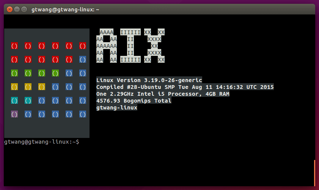Viewport: 319px width, 190px height.
Task: Minimize the terminal window
Action: tap(17, 9)
